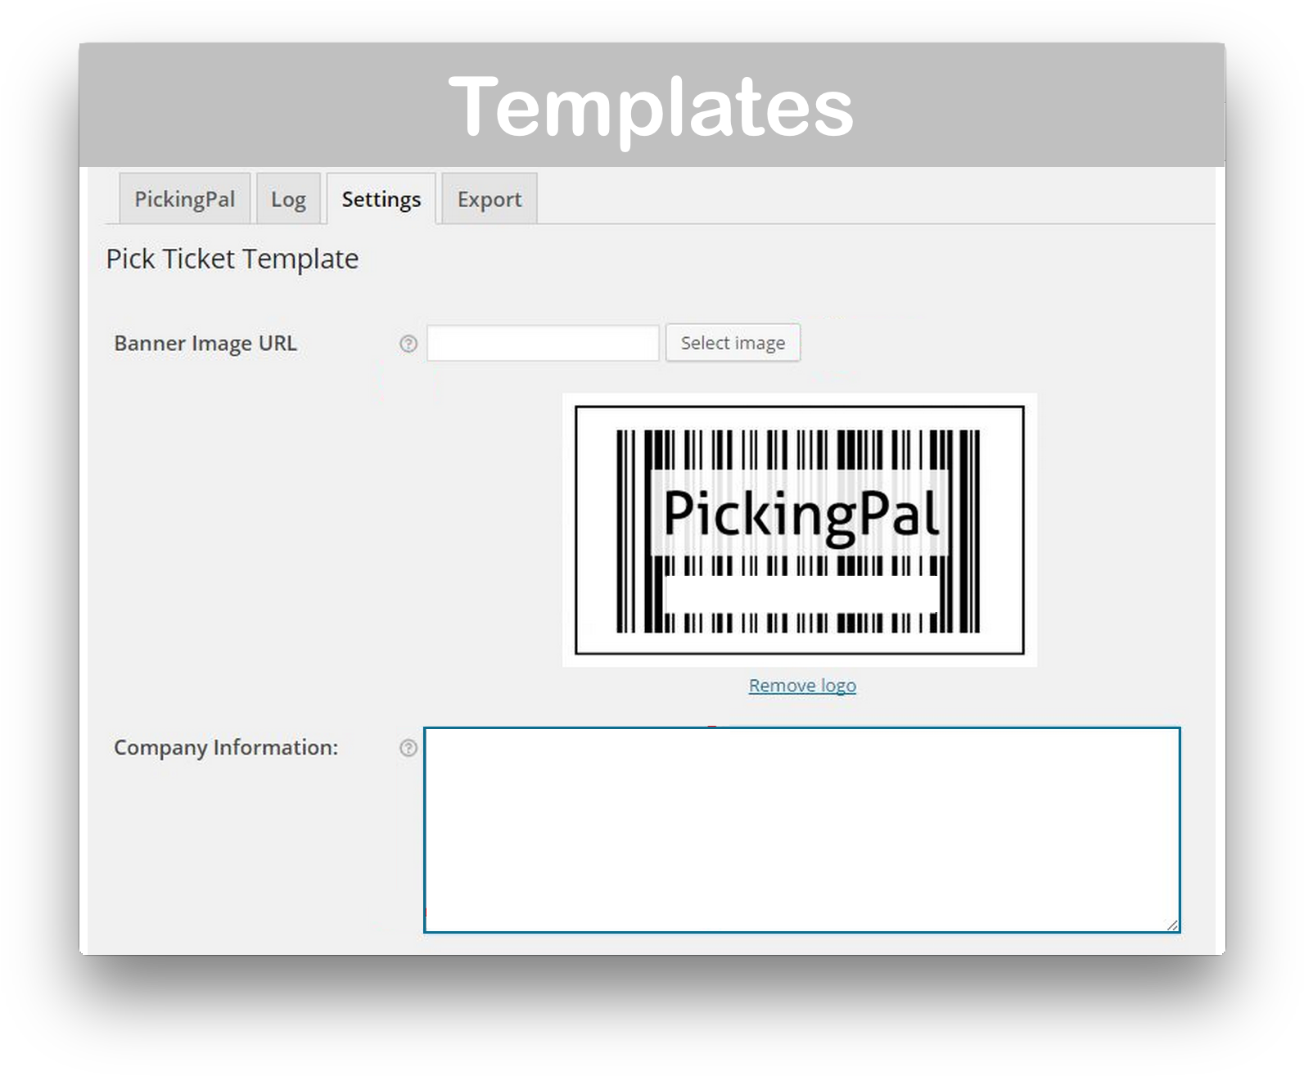Viewport: 1304px width, 1076px height.
Task: Click the Pick Ticket Template heading
Action: coord(232,259)
